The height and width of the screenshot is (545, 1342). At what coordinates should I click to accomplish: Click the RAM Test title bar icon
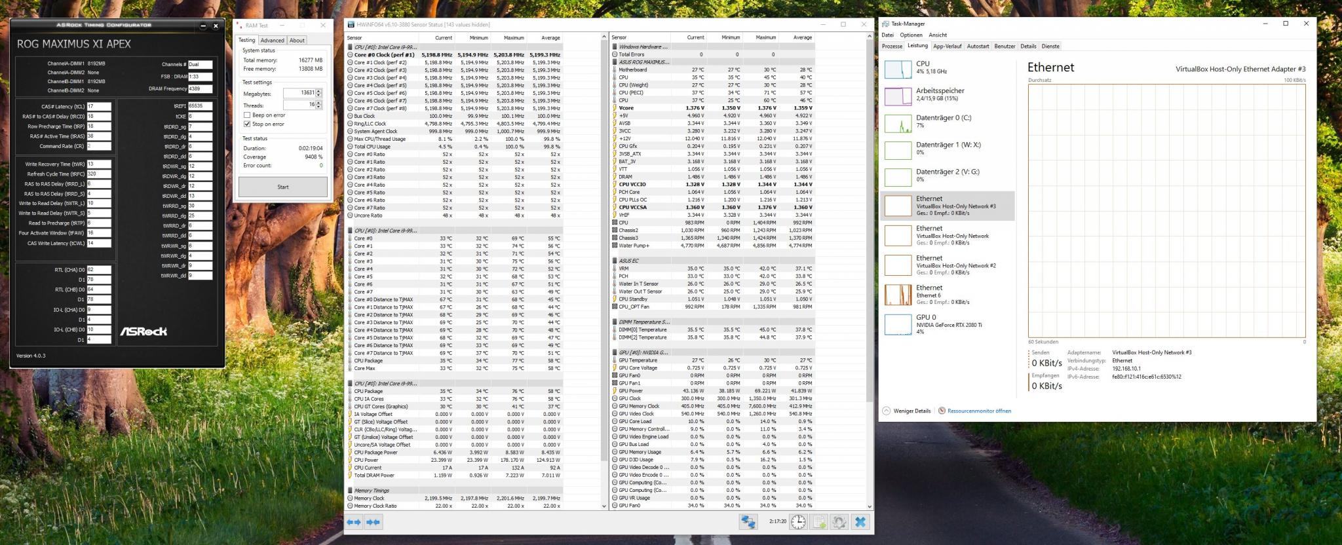pos(240,25)
